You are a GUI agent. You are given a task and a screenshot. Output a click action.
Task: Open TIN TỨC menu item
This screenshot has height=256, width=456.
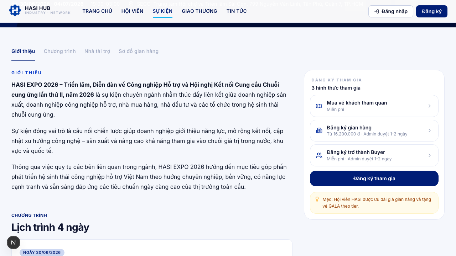(x=237, y=11)
